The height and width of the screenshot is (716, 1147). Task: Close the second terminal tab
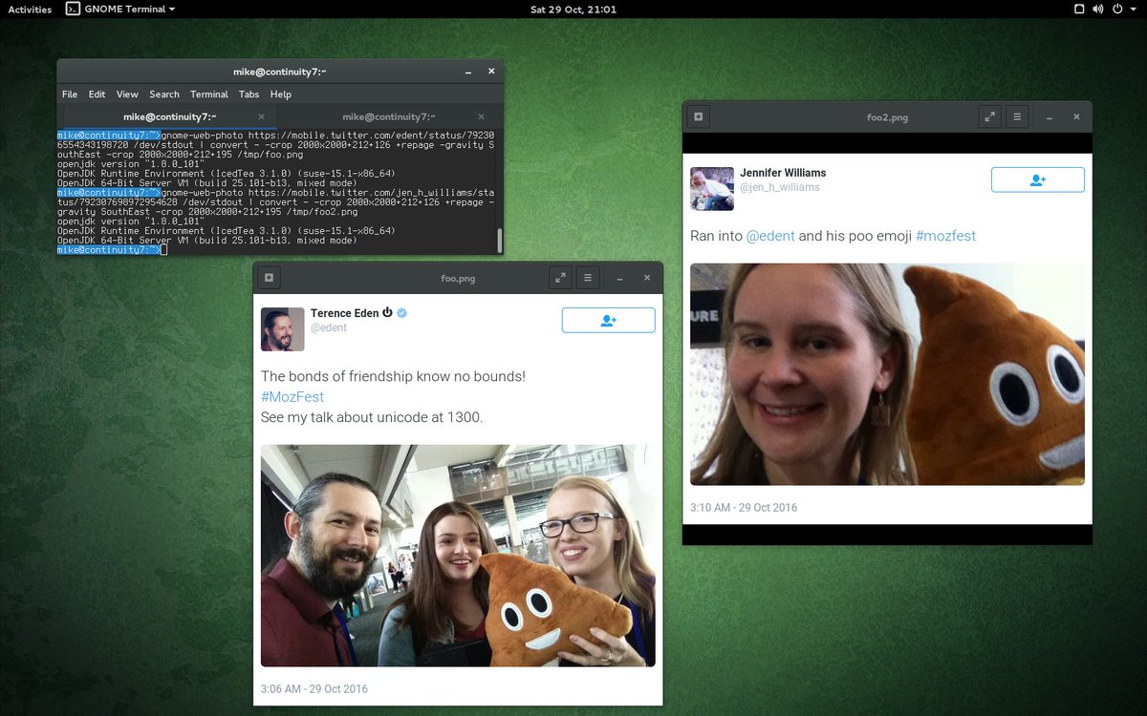click(479, 116)
